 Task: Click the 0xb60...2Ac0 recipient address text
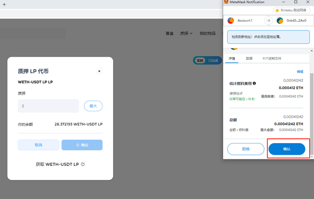[297, 21]
